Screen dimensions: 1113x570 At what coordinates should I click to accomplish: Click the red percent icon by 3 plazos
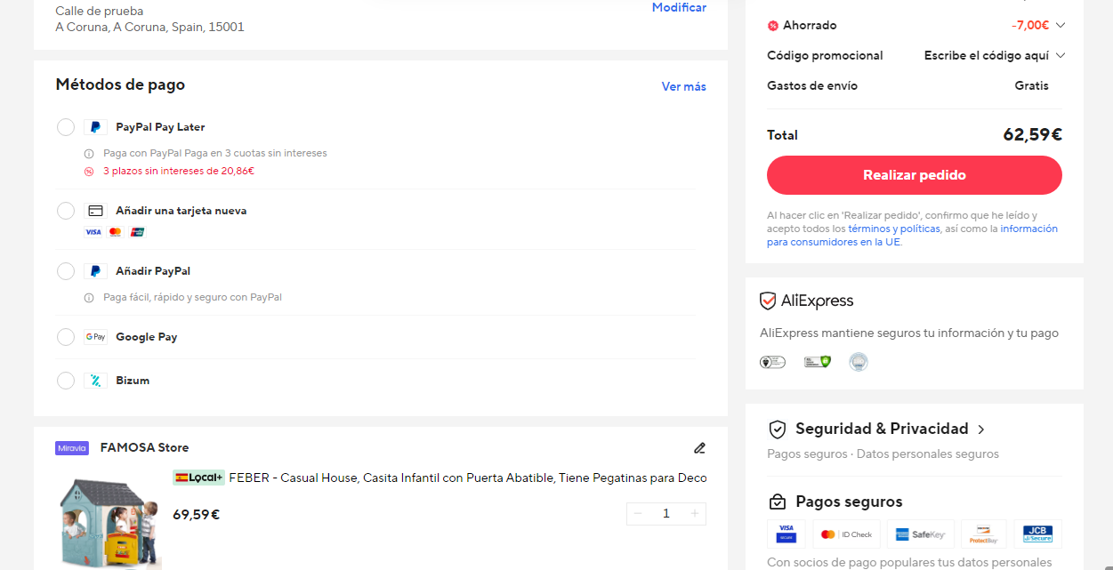click(89, 172)
